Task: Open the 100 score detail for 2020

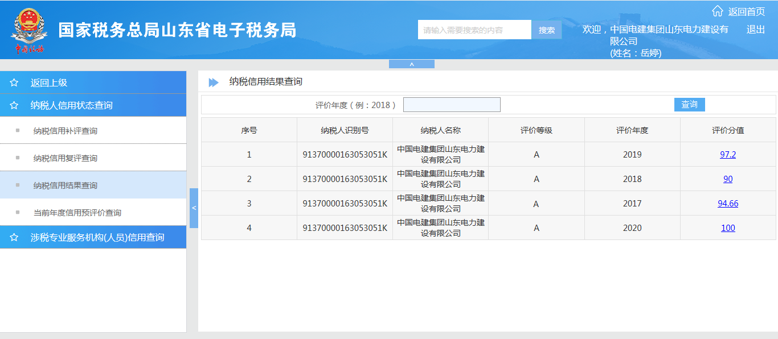Action: (x=728, y=228)
